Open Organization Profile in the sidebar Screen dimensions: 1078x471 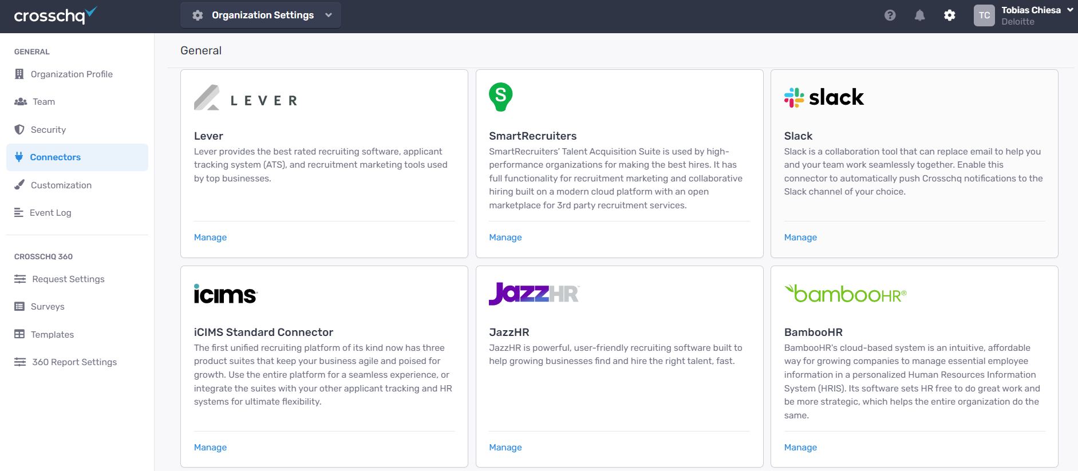[77, 74]
